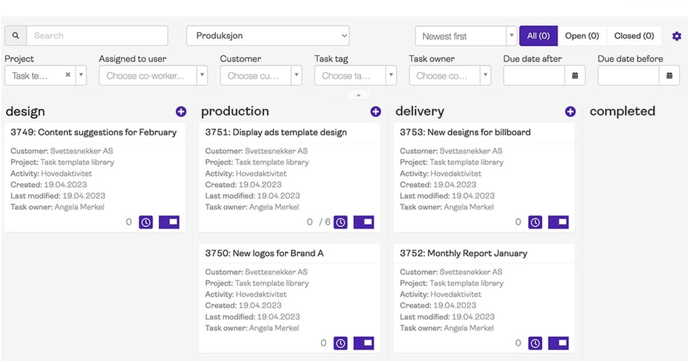Click the 'design' column heading
The width and height of the screenshot is (688, 361).
(x=25, y=111)
